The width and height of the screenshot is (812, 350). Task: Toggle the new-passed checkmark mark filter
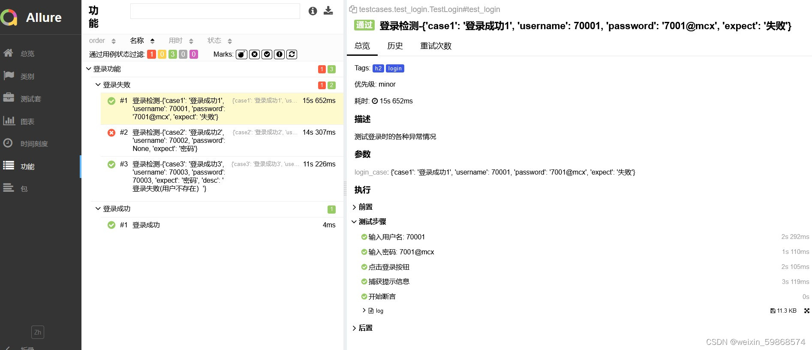(267, 54)
